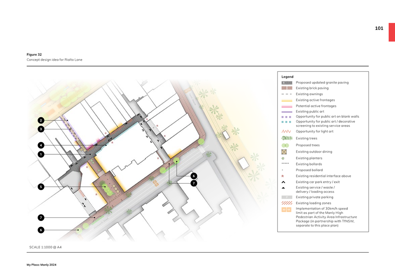This screenshot has height=279, width=395.
Task: Click the numbered marker 1 on the map
Action: click(41, 154)
